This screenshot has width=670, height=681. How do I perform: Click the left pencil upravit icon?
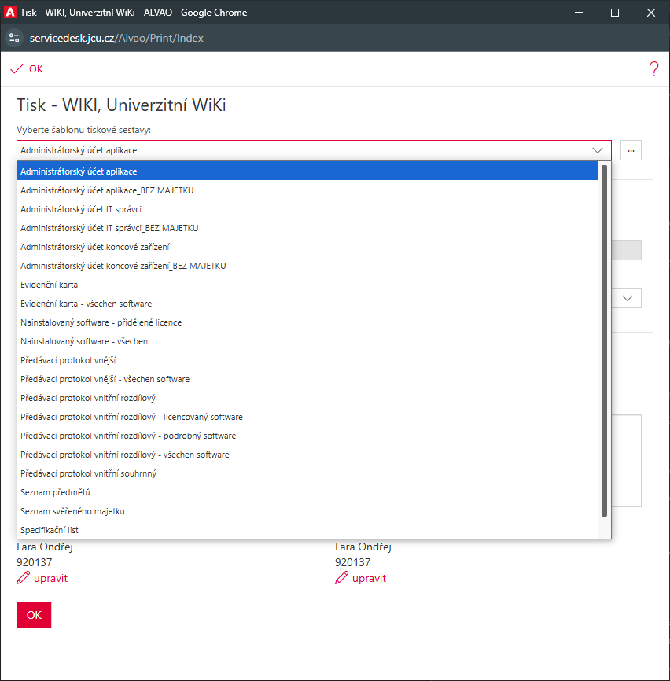pos(24,579)
